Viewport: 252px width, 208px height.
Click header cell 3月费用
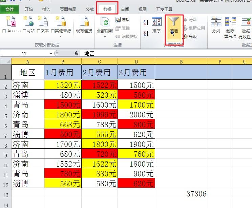coord(136,72)
